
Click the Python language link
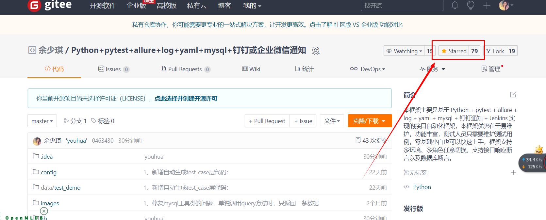pos(422,187)
